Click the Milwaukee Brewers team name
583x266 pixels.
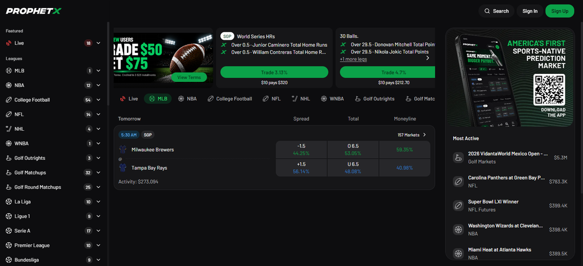pos(153,149)
